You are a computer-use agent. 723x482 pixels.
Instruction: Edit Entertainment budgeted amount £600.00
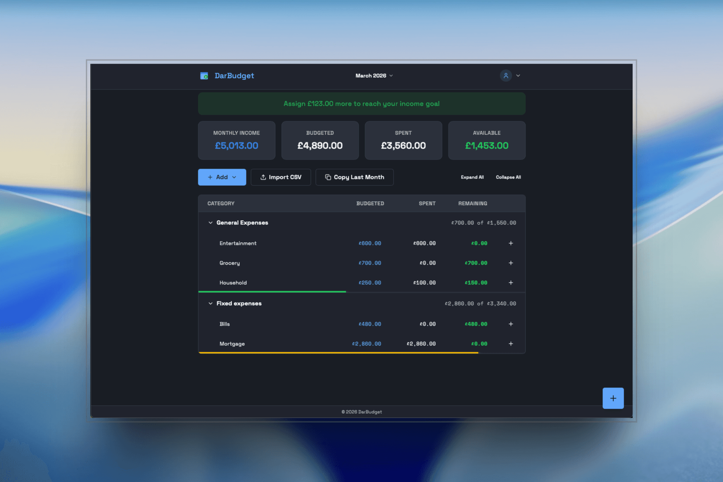369,244
